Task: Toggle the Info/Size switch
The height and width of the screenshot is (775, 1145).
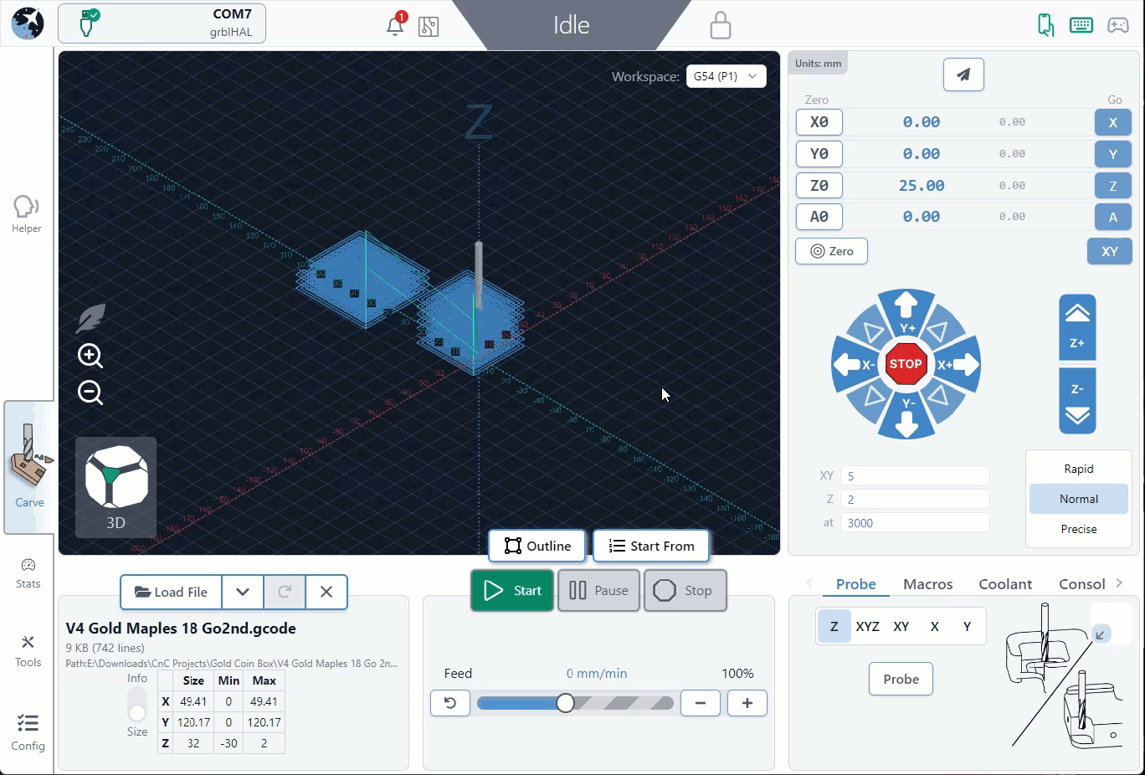Action: pyautogui.click(x=137, y=705)
